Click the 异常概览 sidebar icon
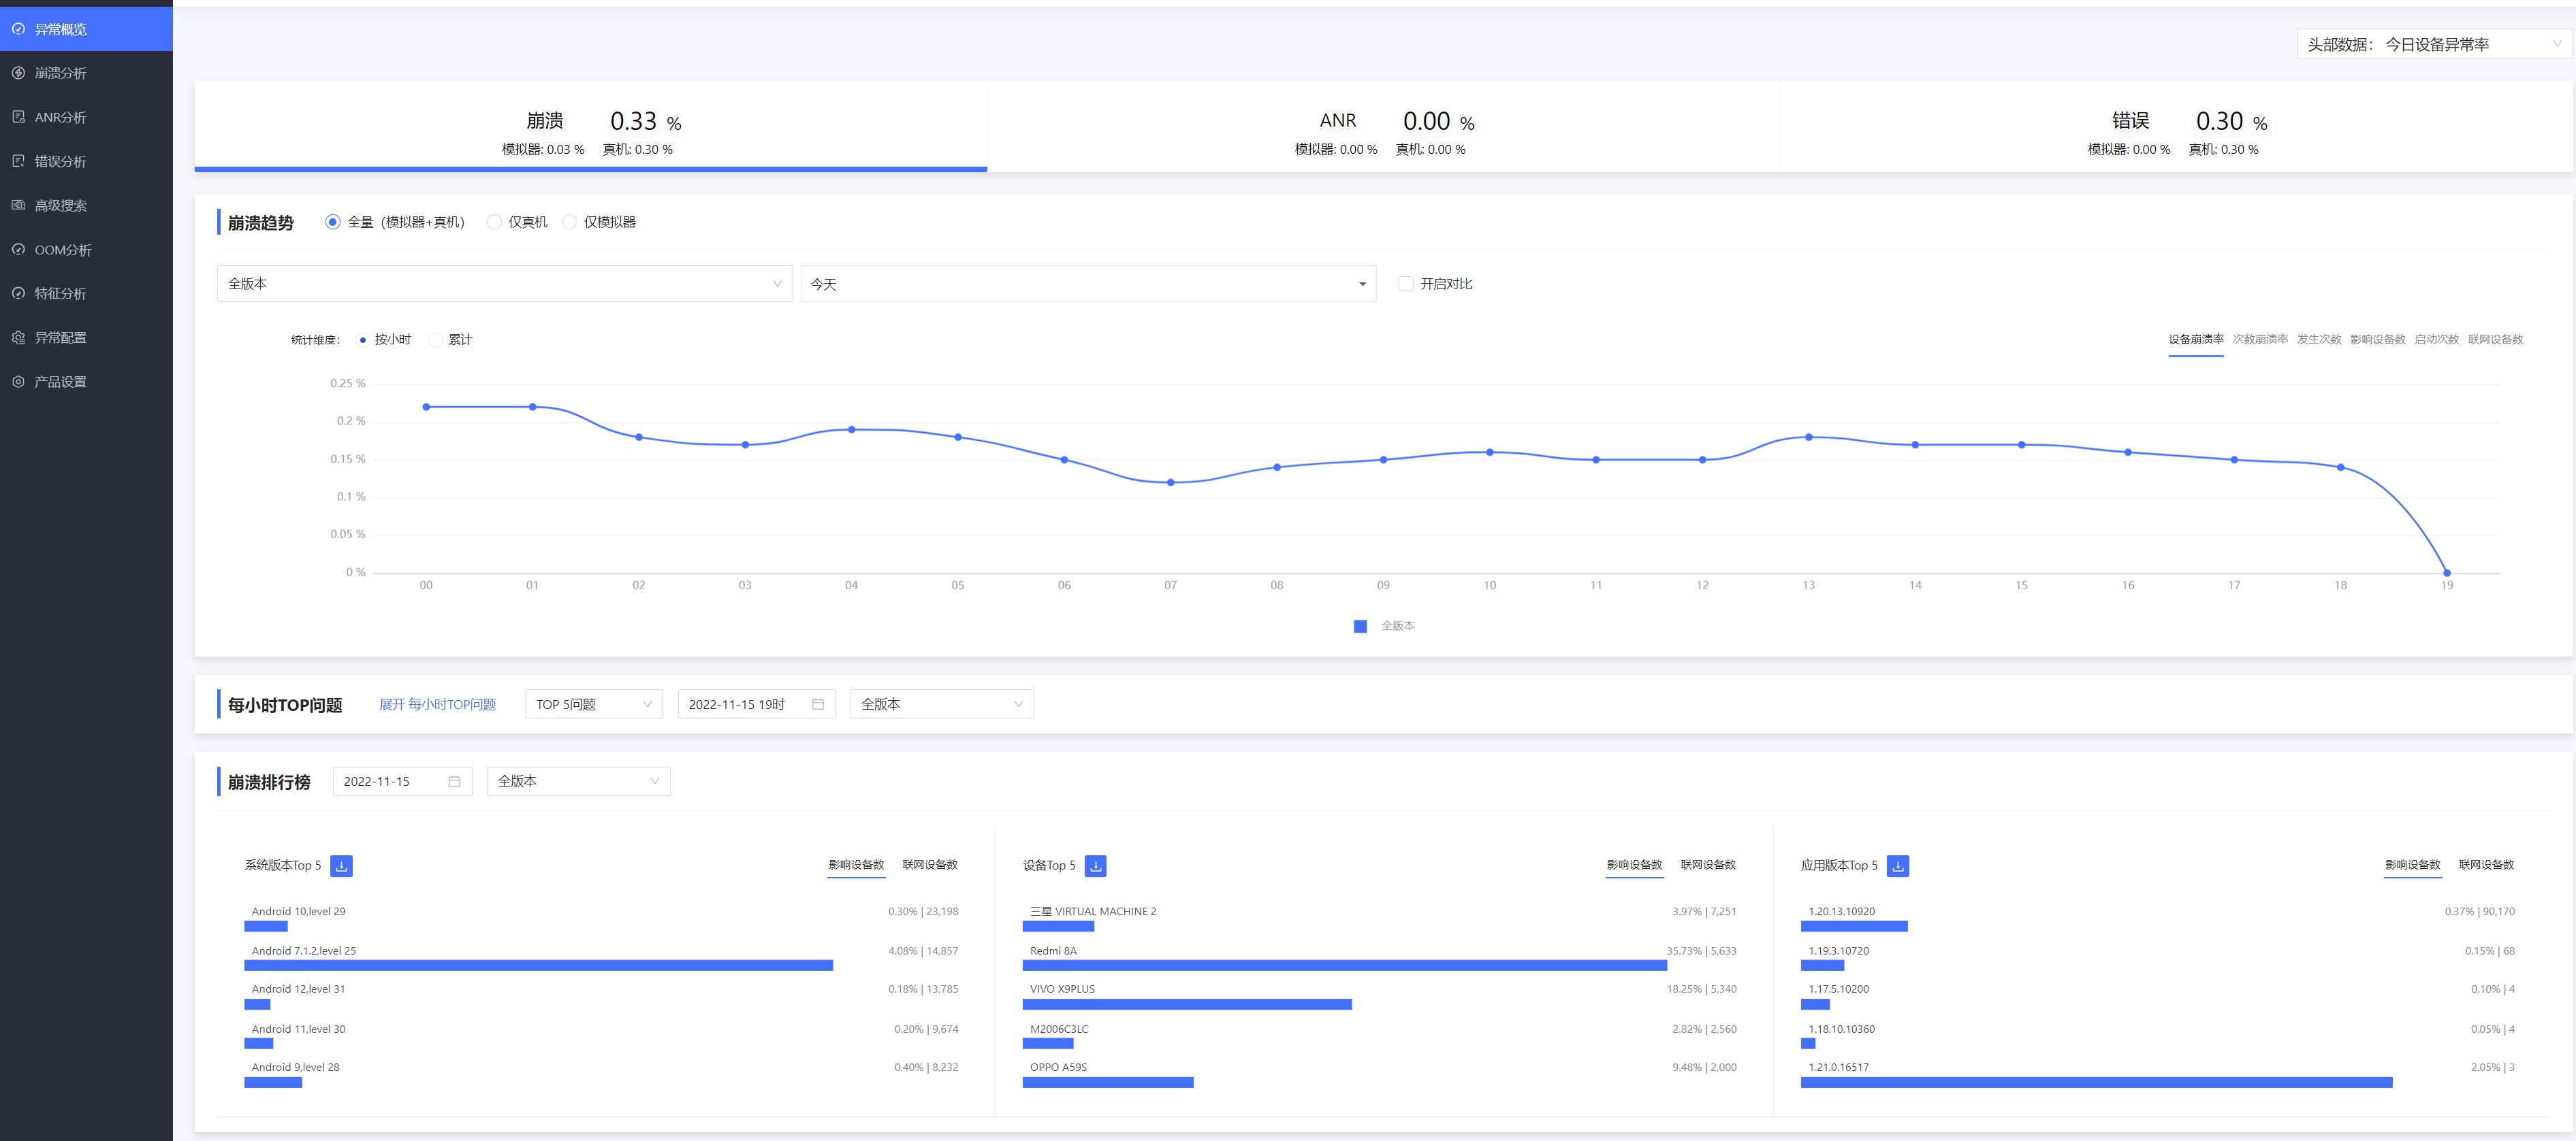The height and width of the screenshot is (1141, 2576). 18,29
